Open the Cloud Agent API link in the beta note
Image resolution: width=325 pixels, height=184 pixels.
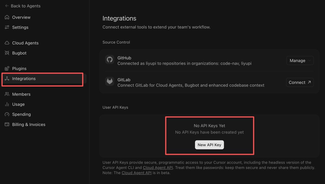(x=137, y=173)
